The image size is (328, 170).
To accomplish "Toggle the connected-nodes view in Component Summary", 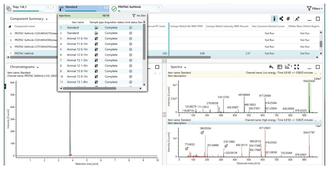I will [281, 19].
